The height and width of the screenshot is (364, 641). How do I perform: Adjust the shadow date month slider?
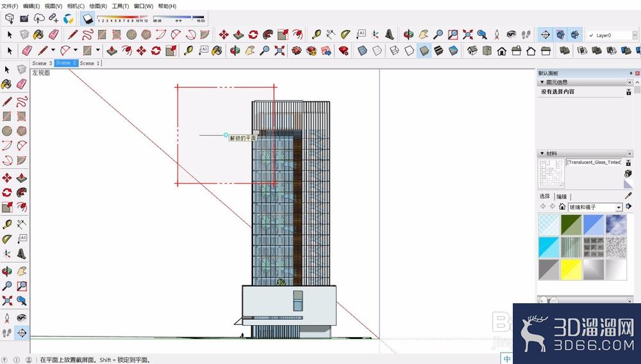[x=122, y=19]
